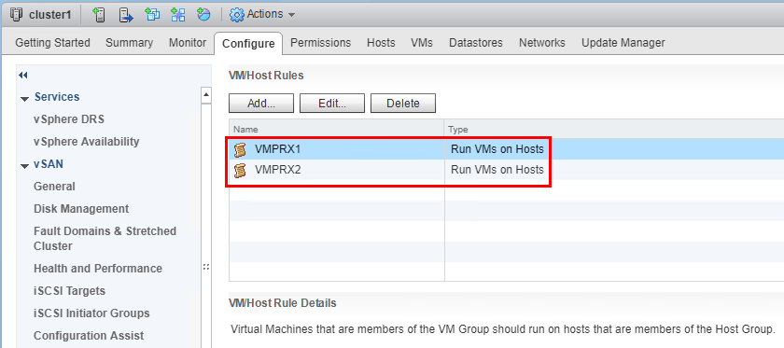The width and height of the screenshot is (784, 348).
Task: Click the VMPRX1 rule scroll icon
Action: 241,149
